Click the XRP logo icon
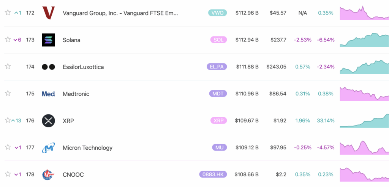Screen dimensions: 389x187 [x=48, y=121]
